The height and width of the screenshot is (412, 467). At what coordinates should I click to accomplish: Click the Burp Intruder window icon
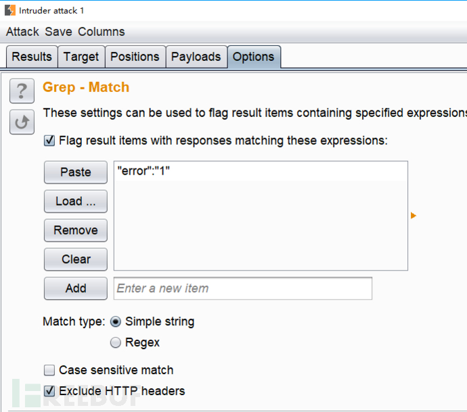[10, 10]
